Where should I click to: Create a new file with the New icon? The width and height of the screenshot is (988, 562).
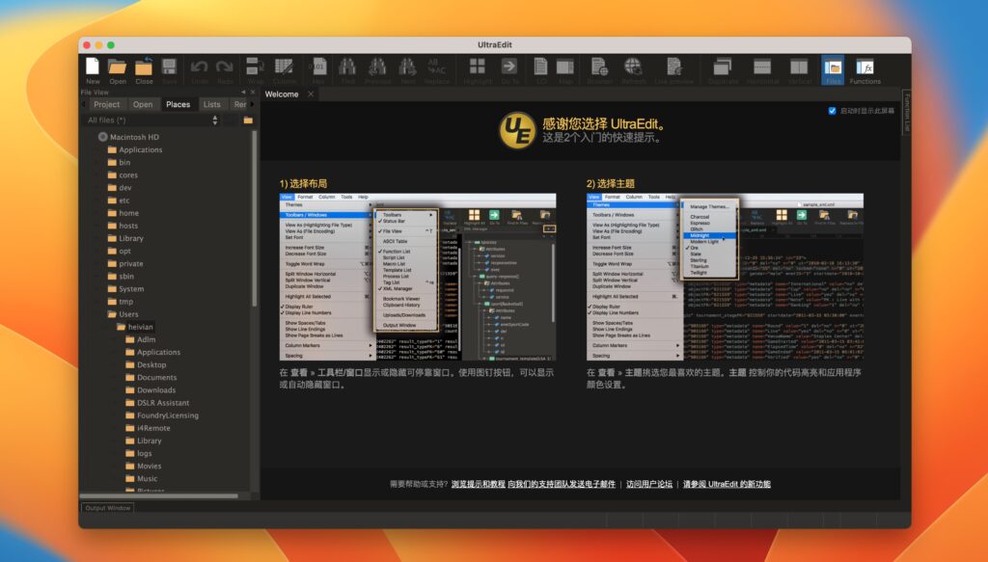tap(94, 67)
